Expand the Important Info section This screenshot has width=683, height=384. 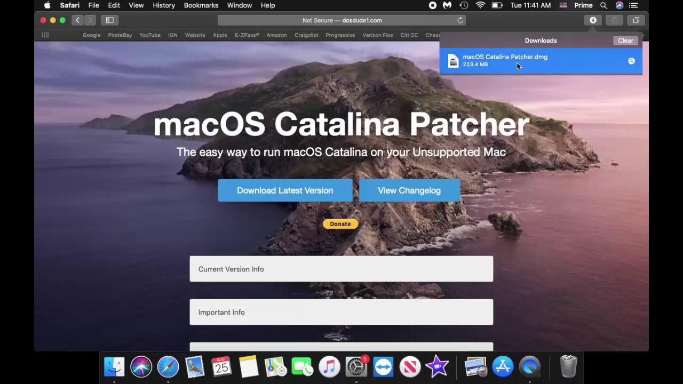point(341,312)
